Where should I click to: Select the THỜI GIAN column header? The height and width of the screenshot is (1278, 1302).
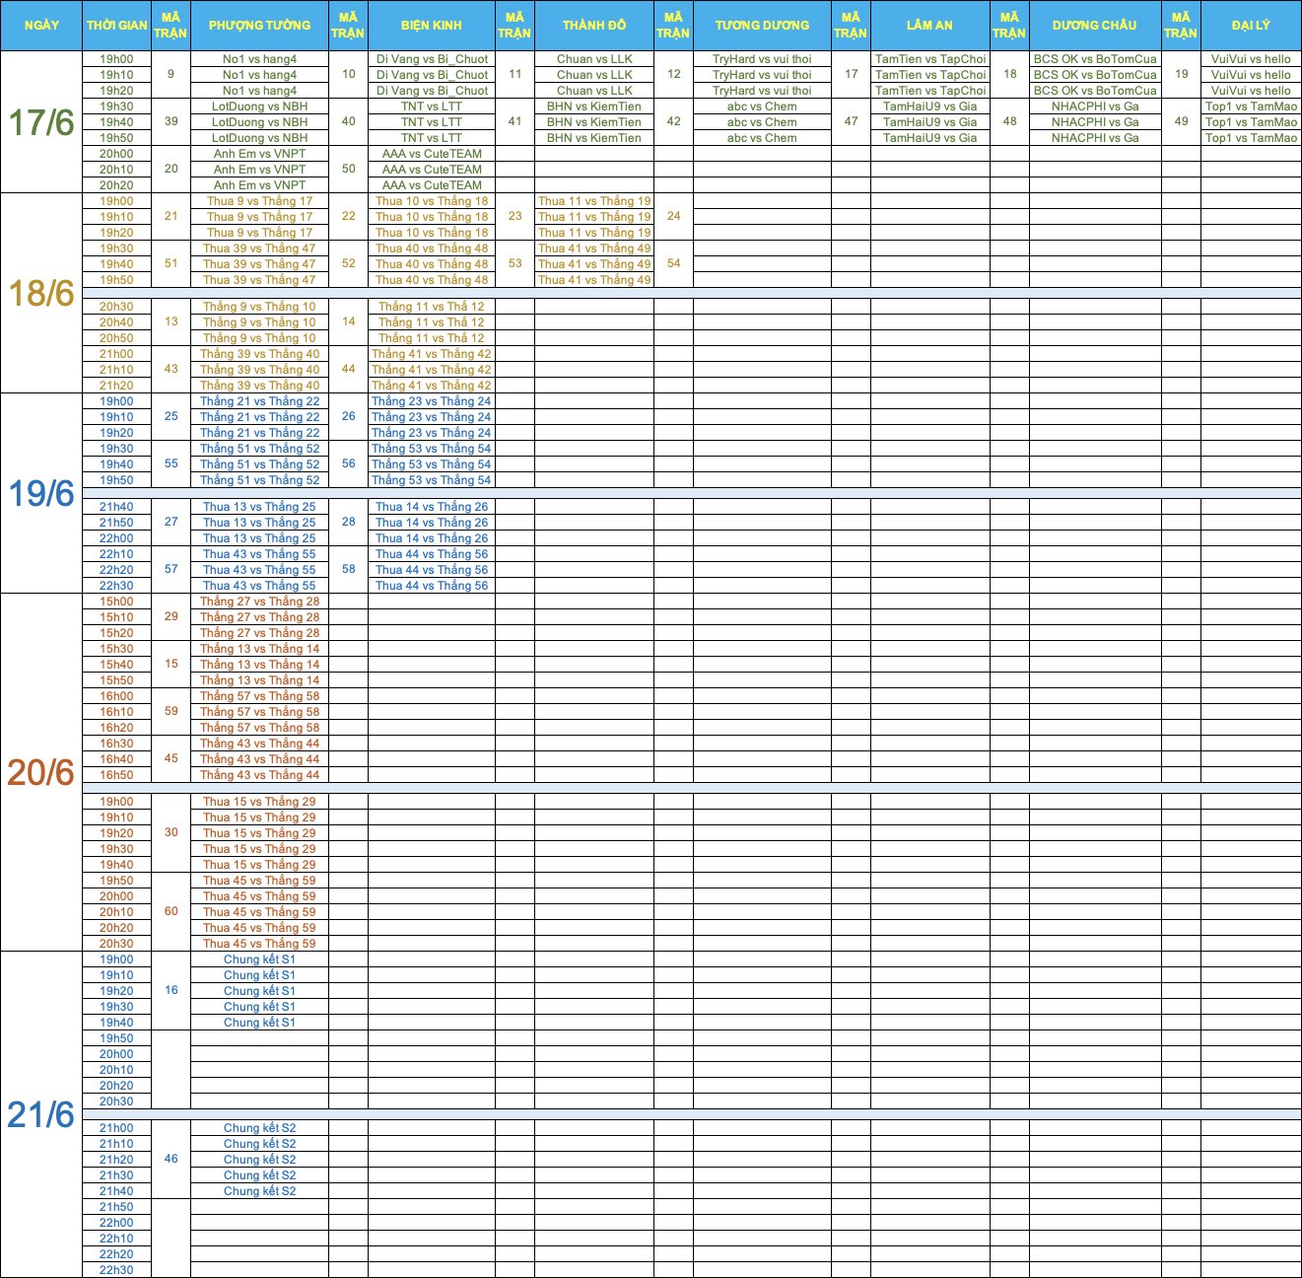click(116, 26)
